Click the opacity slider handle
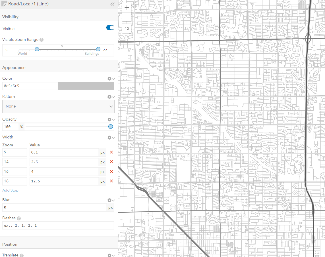 pyautogui.click(x=111, y=127)
